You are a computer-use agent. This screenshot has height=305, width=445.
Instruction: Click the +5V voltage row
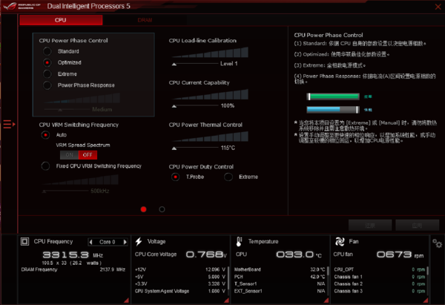tap(180, 277)
